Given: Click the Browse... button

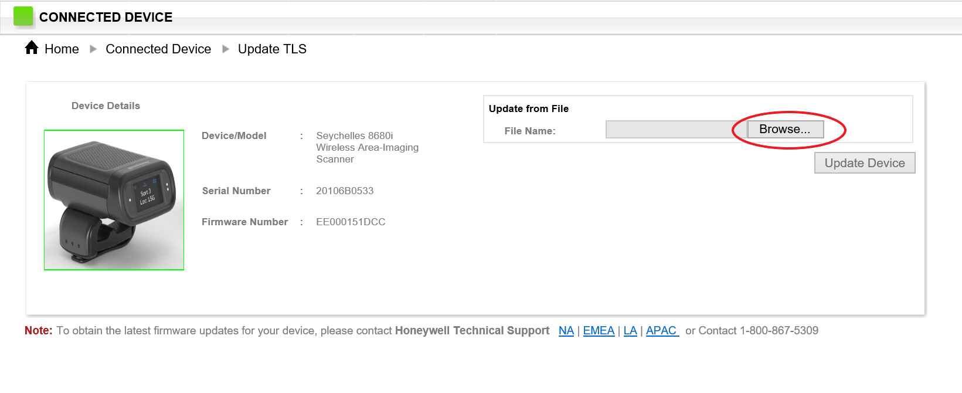Looking at the screenshot, I should click(785, 129).
